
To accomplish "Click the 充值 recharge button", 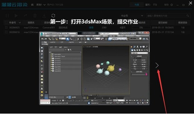I will pyautogui.click(x=137, y=5).
